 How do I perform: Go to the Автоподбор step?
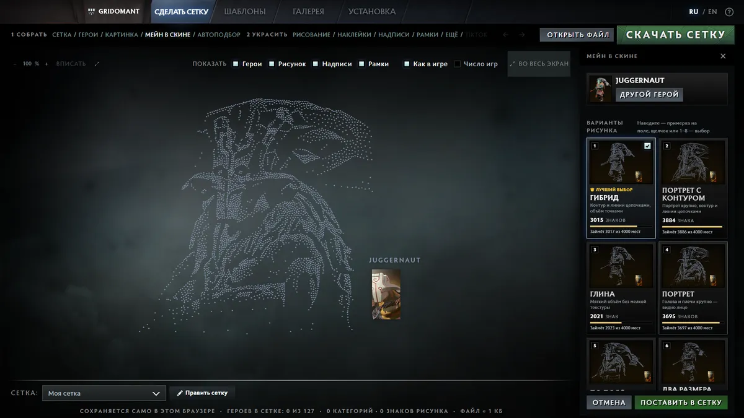tap(219, 35)
